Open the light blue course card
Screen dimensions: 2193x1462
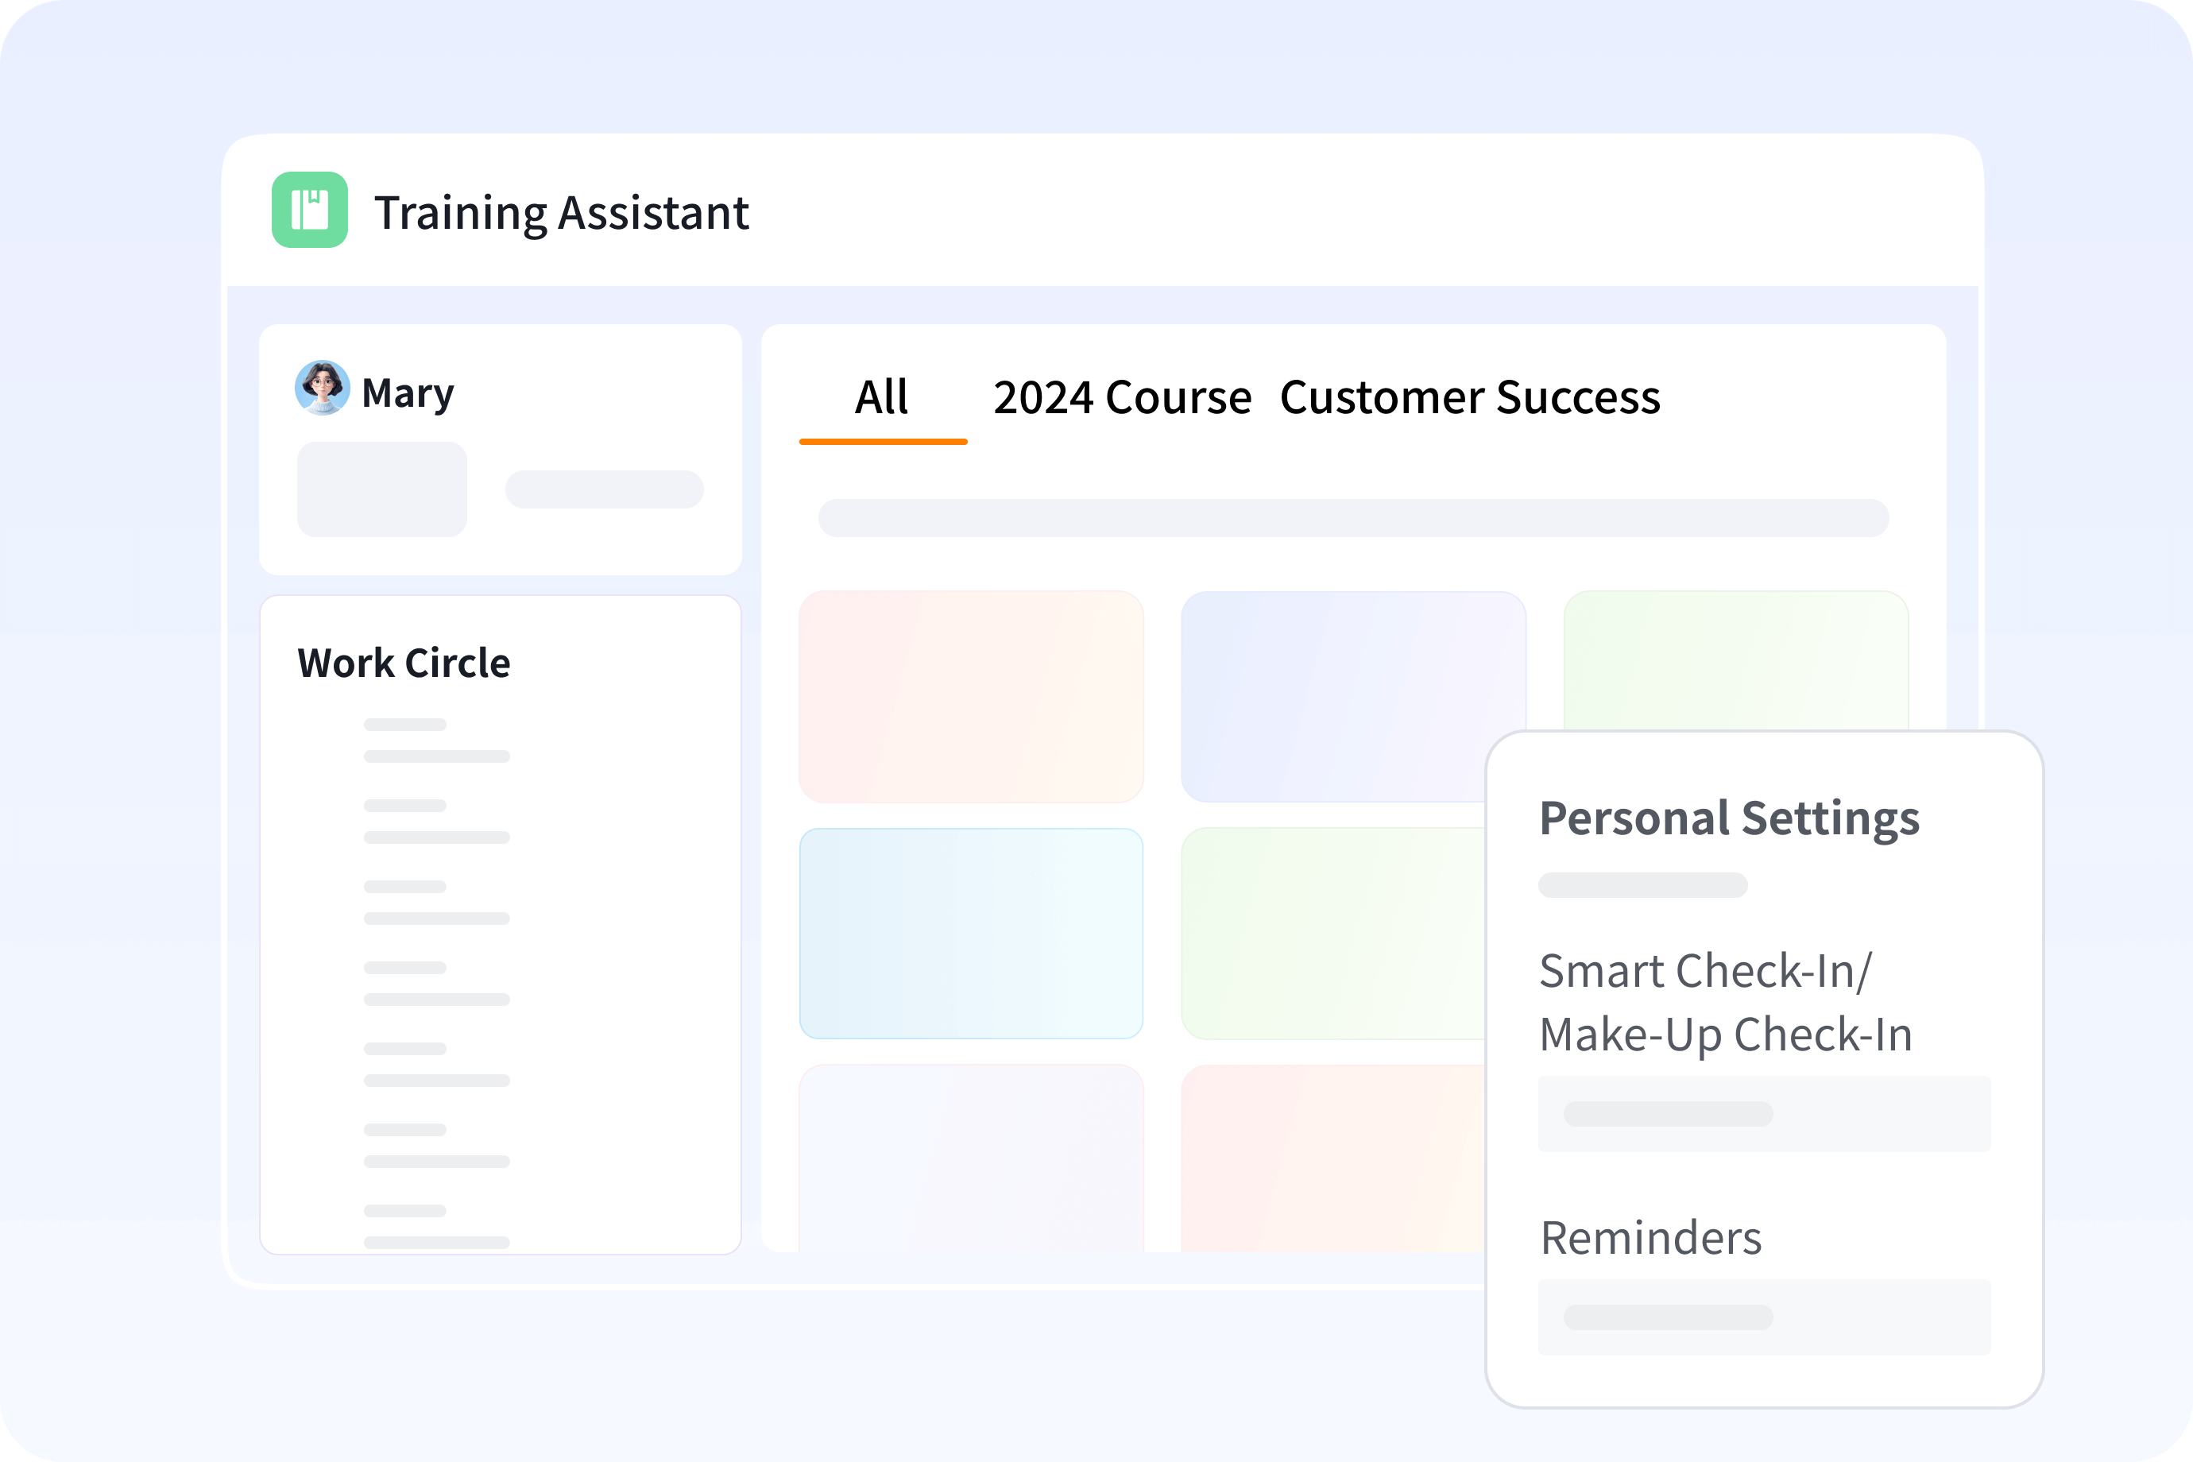click(971, 934)
